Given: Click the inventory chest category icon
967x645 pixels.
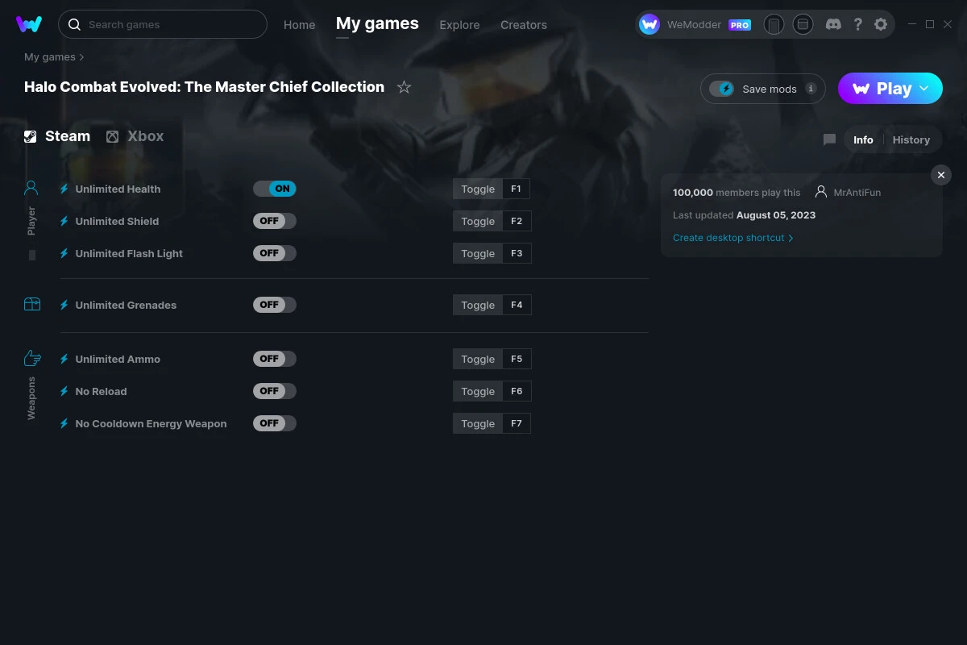Looking at the screenshot, I should 32,304.
